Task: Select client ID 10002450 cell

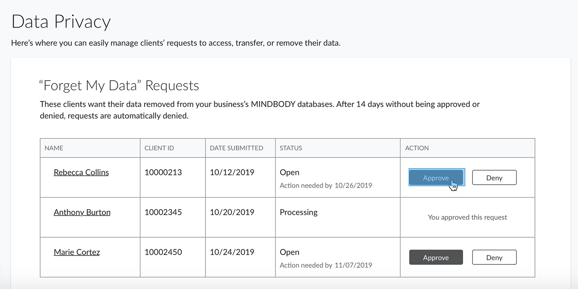Action: 163,252
